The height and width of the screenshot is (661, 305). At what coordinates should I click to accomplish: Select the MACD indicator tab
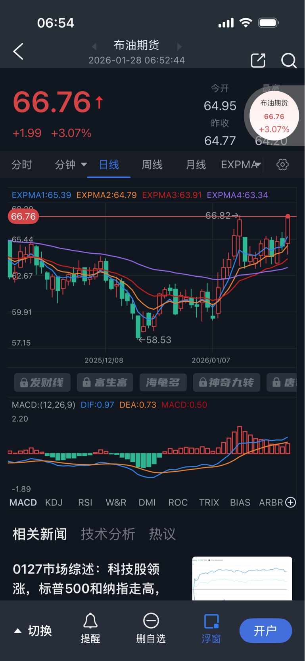pos(23,502)
